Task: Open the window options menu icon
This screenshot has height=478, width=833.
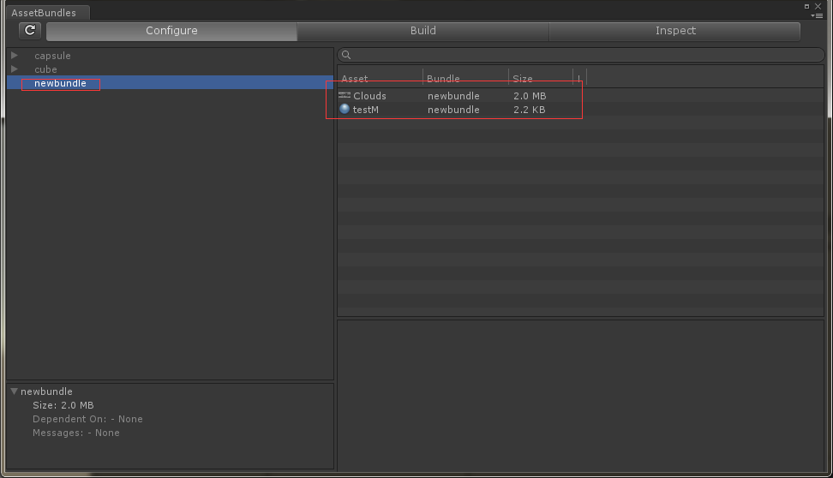Action: point(817,15)
